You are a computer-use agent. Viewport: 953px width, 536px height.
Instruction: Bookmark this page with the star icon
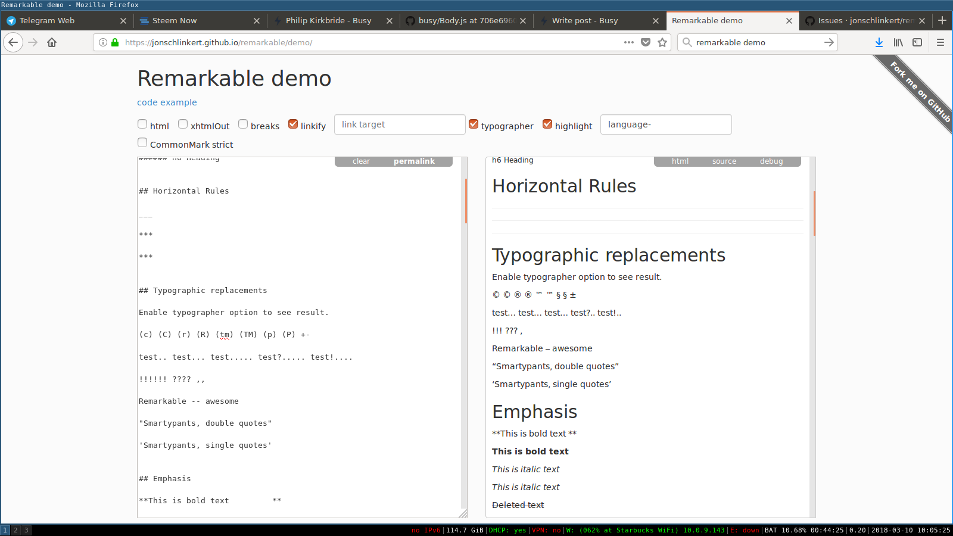(x=662, y=42)
